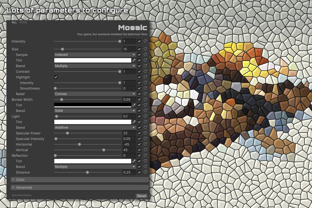Reset the Border Blend Solid row

145,110
